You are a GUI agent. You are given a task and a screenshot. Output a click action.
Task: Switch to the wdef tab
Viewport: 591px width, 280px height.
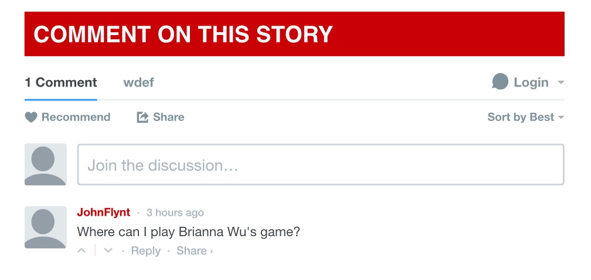[138, 82]
